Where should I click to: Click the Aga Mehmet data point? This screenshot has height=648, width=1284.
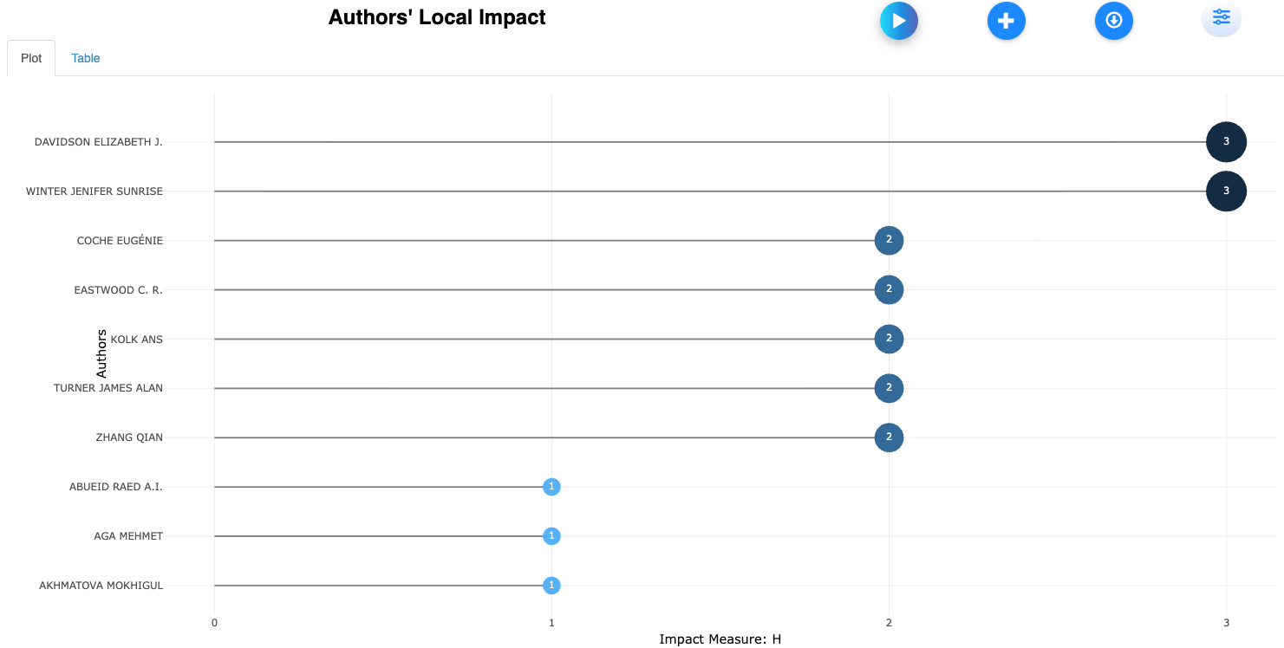coord(551,536)
